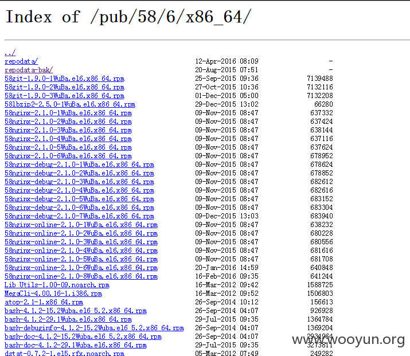Download 58nginx-debug-2.1.0-6WuBa rpm
Viewport: 410px width, 356px height.
click(79, 208)
